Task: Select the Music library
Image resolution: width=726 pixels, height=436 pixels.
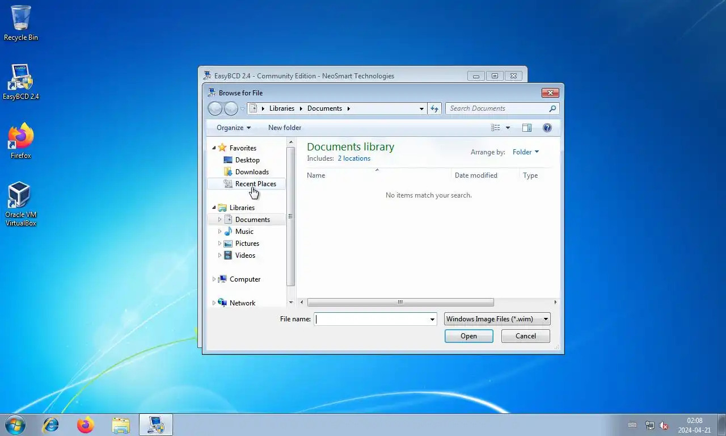Action: (244, 232)
